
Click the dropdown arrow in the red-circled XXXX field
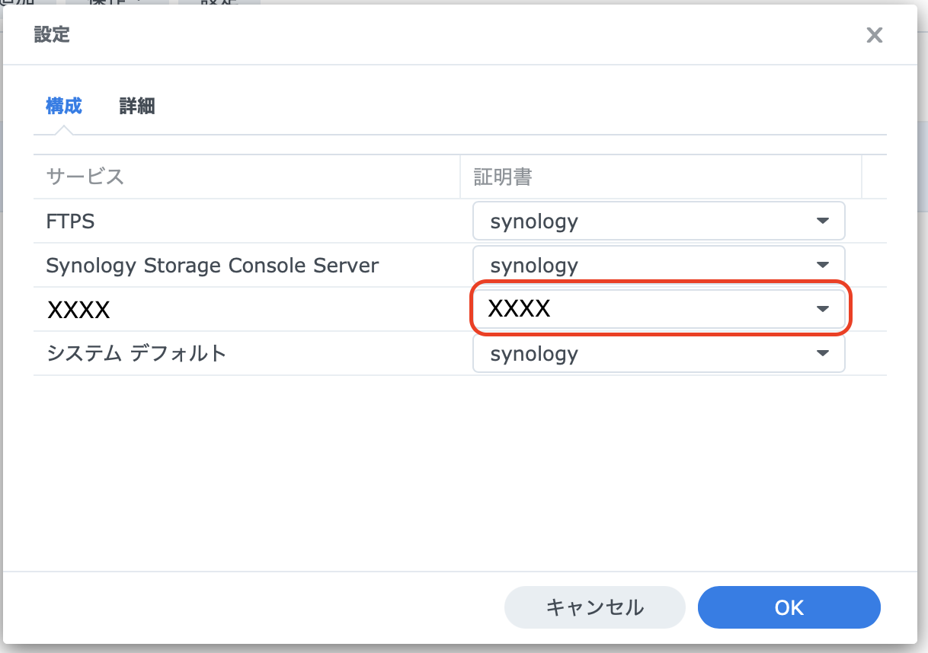click(x=824, y=309)
